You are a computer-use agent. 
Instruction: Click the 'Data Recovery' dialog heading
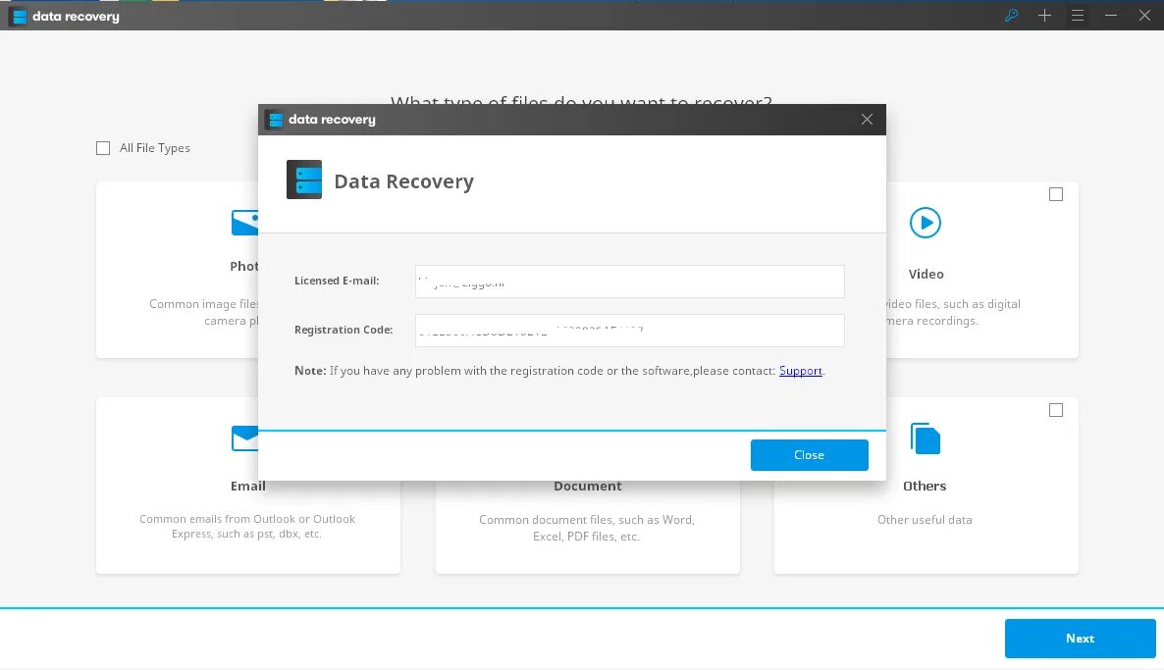(403, 181)
